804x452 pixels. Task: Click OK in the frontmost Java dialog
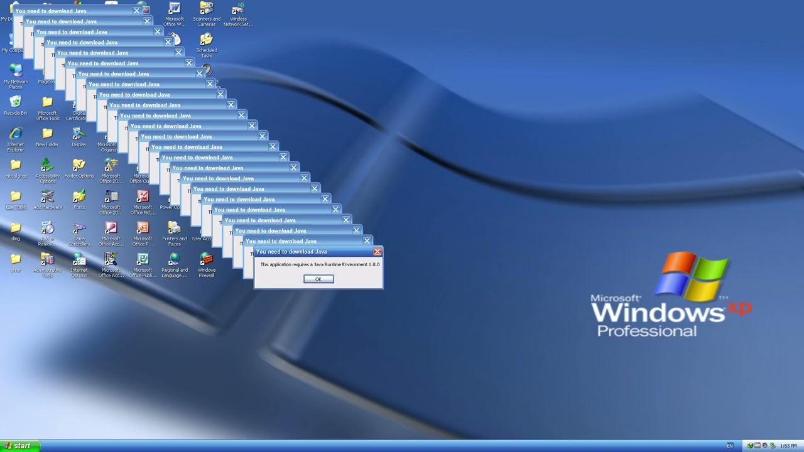click(318, 279)
